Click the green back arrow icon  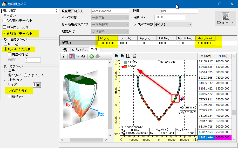coord(92,56)
